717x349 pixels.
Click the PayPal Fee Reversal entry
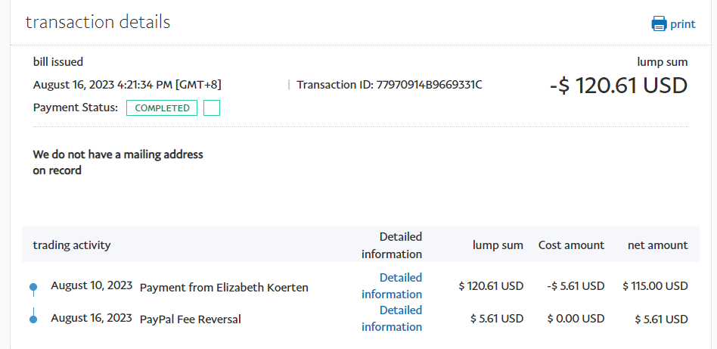(x=191, y=319)
